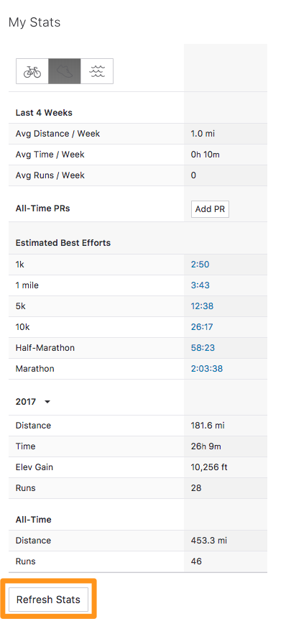The image size is (286, 619).
Task: Click the All-Time PRs label
Action: point(42,208)
